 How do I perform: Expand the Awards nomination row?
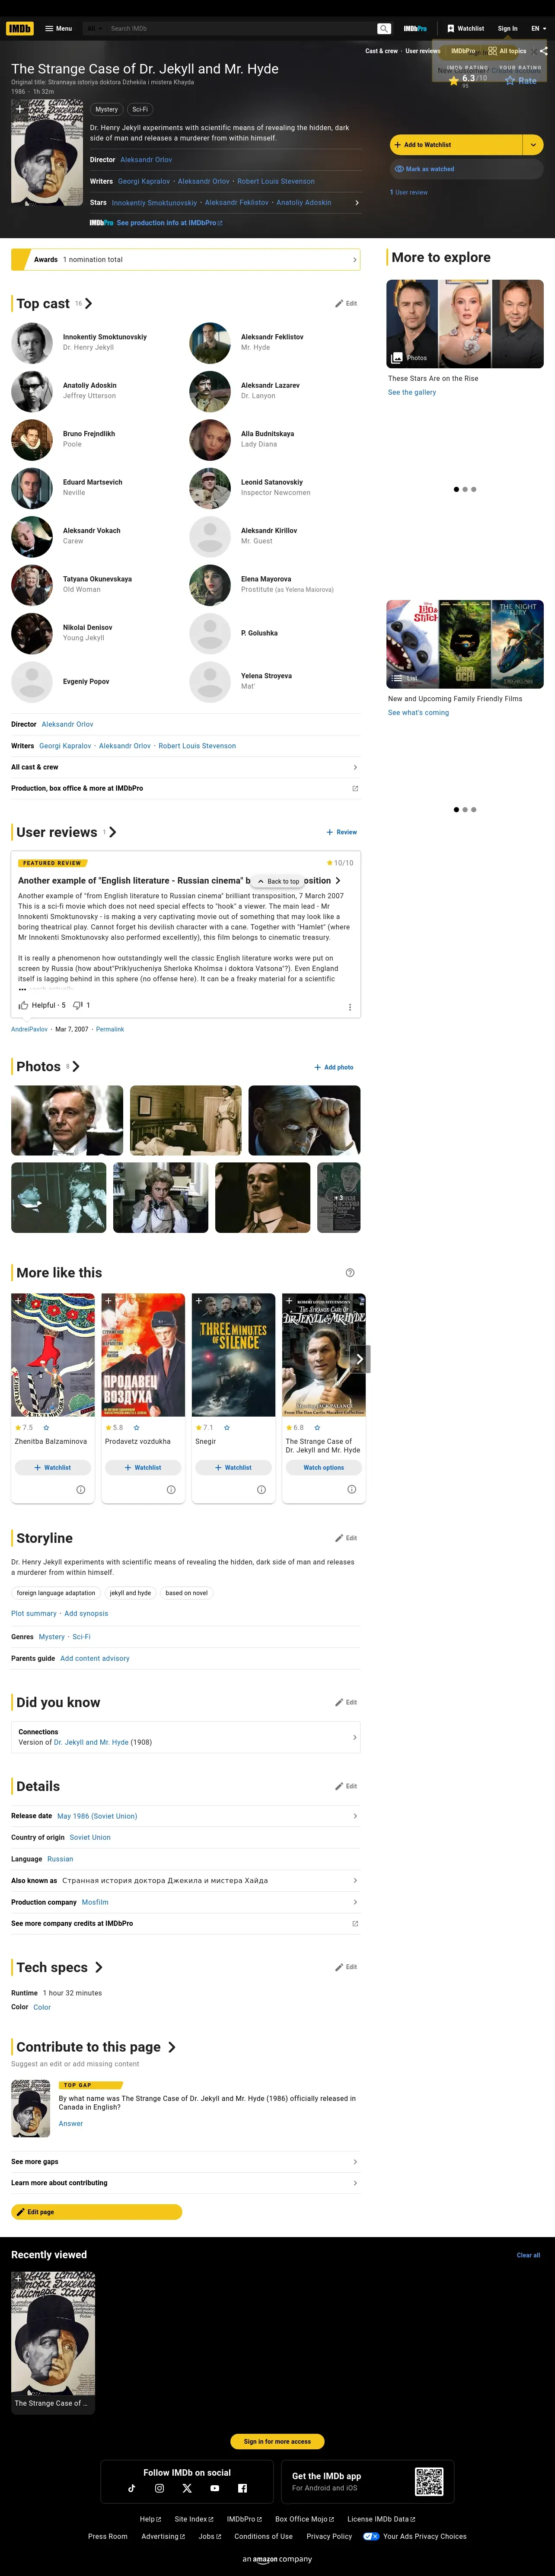tap(186, 259)
